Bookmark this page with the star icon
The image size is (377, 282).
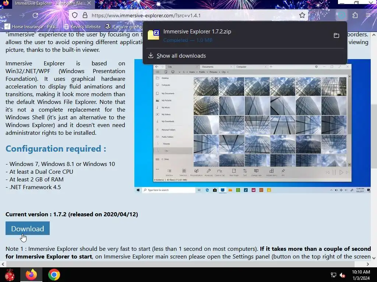pos(302,15)
